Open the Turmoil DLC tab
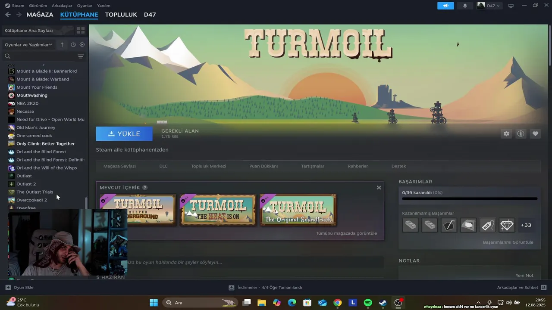552x310 pixels. [163, 166]
